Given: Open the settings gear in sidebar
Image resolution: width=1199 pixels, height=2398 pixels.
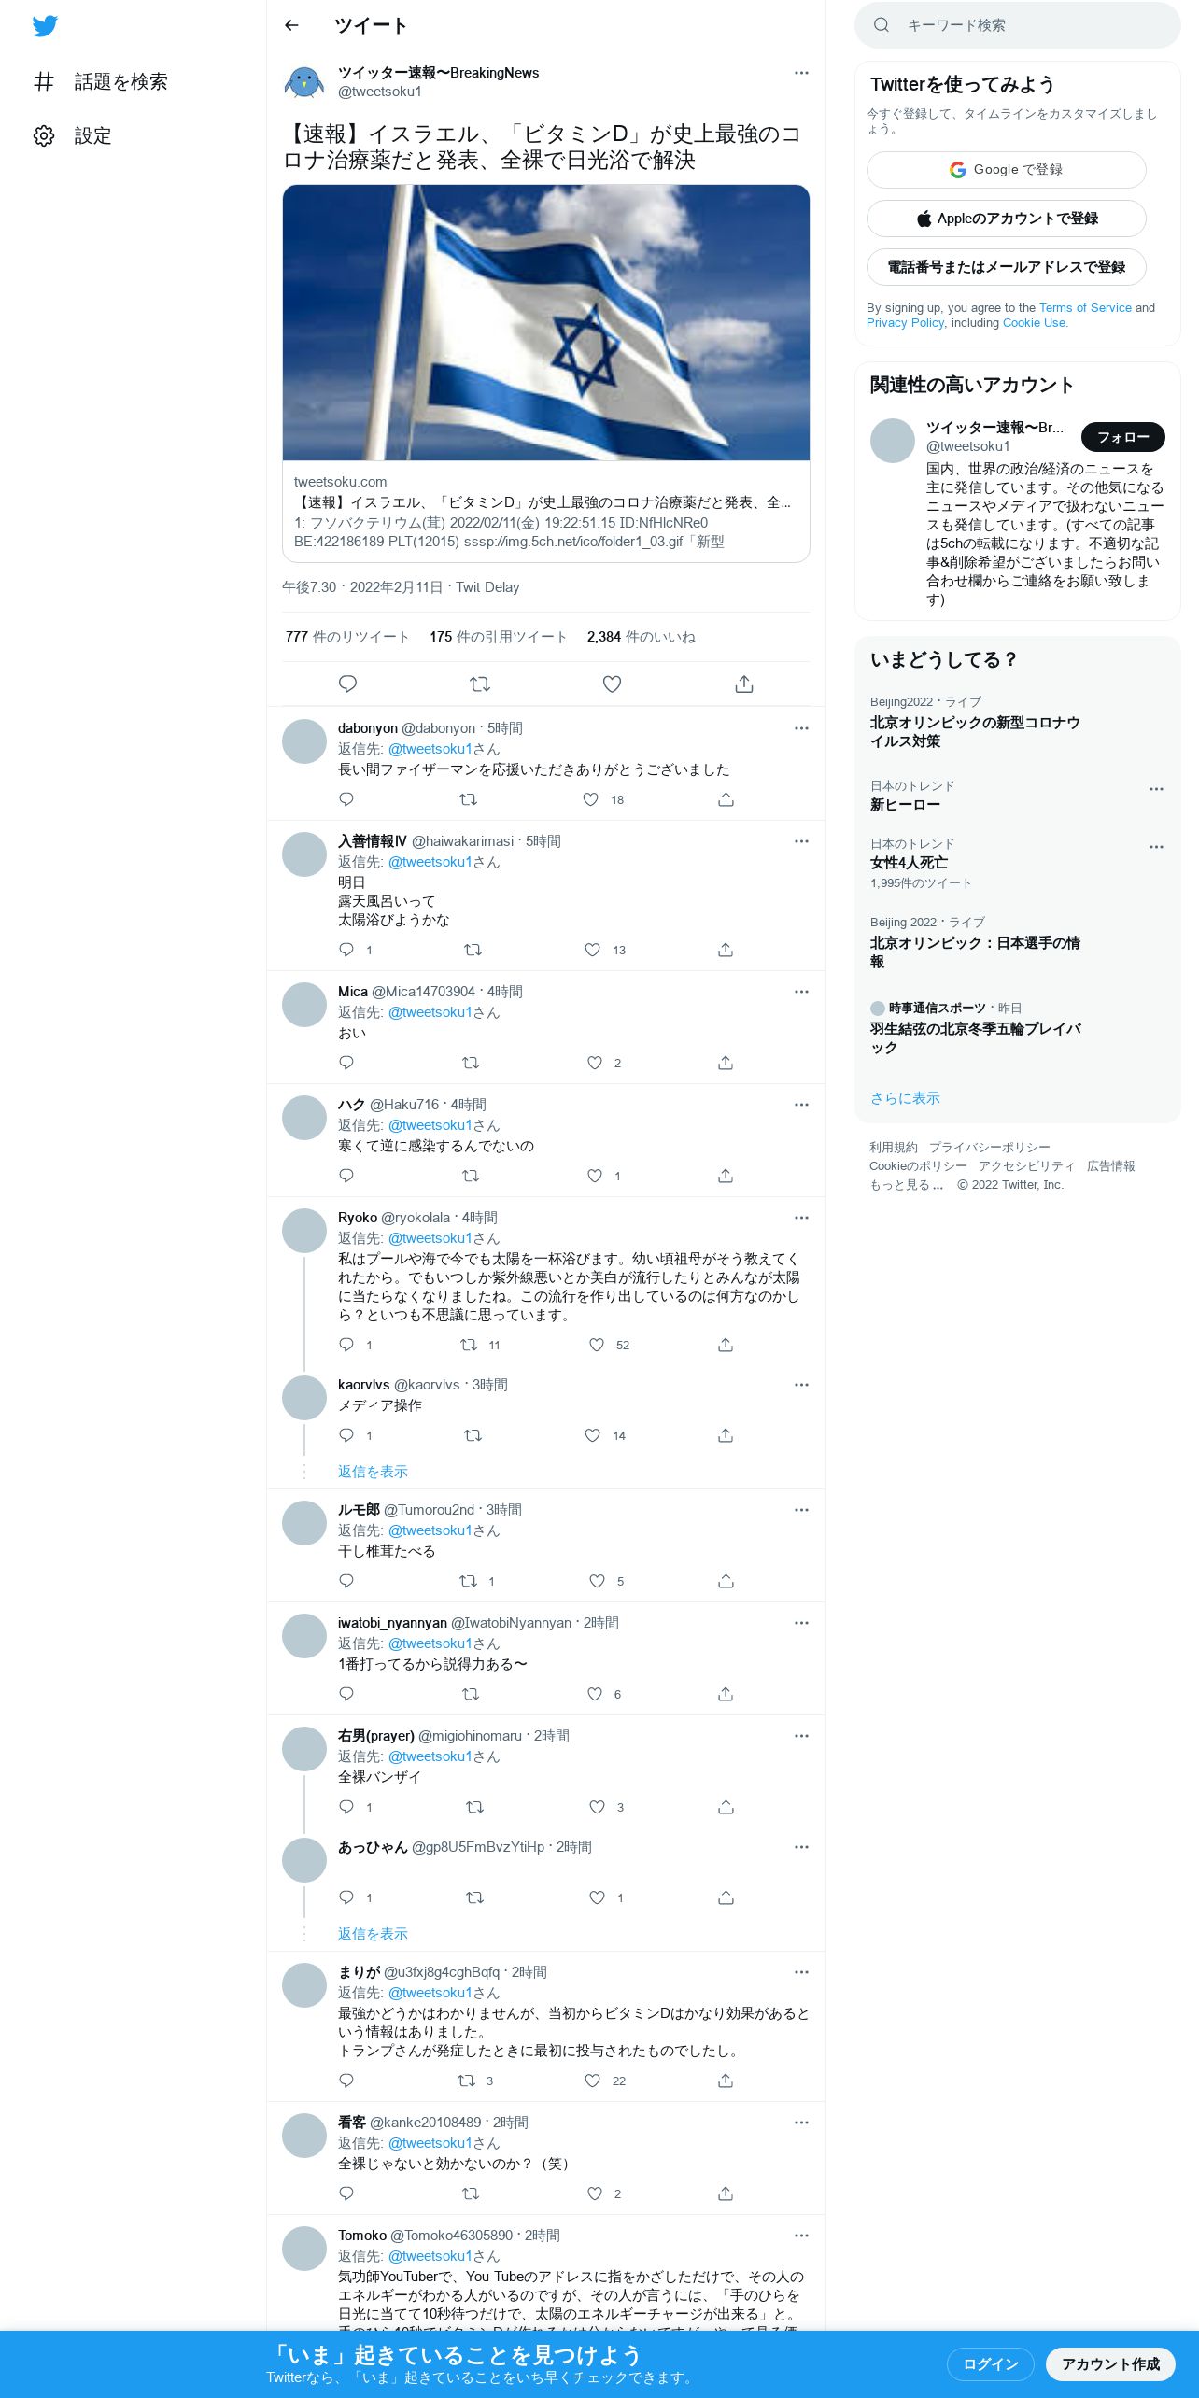Looking at the screenshot, I should click(44, 136).
